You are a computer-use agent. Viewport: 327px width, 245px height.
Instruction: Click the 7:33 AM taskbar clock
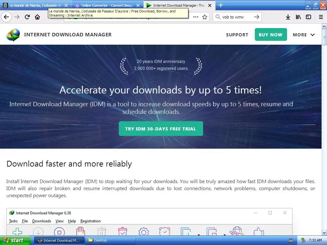click(315, 241)
